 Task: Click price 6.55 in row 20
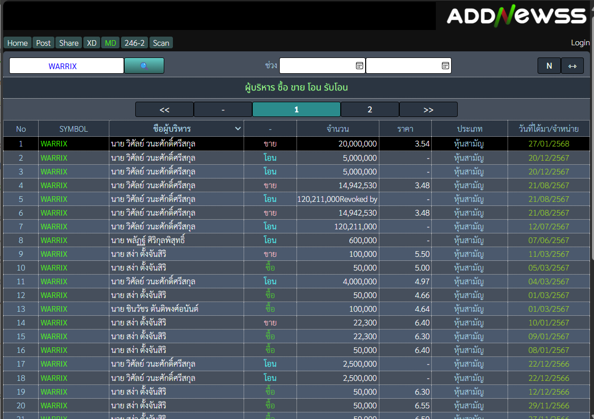point(422,405)
